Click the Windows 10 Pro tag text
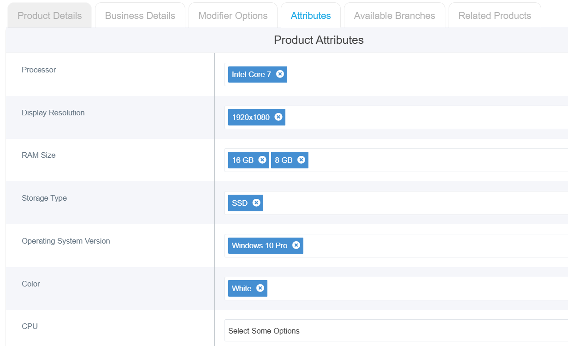 click(x=260, y=245)
